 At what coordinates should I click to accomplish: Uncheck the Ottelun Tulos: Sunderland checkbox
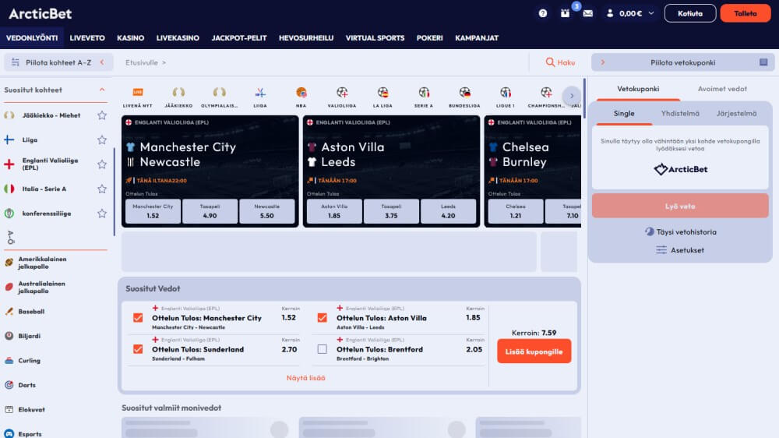point(138,349)
